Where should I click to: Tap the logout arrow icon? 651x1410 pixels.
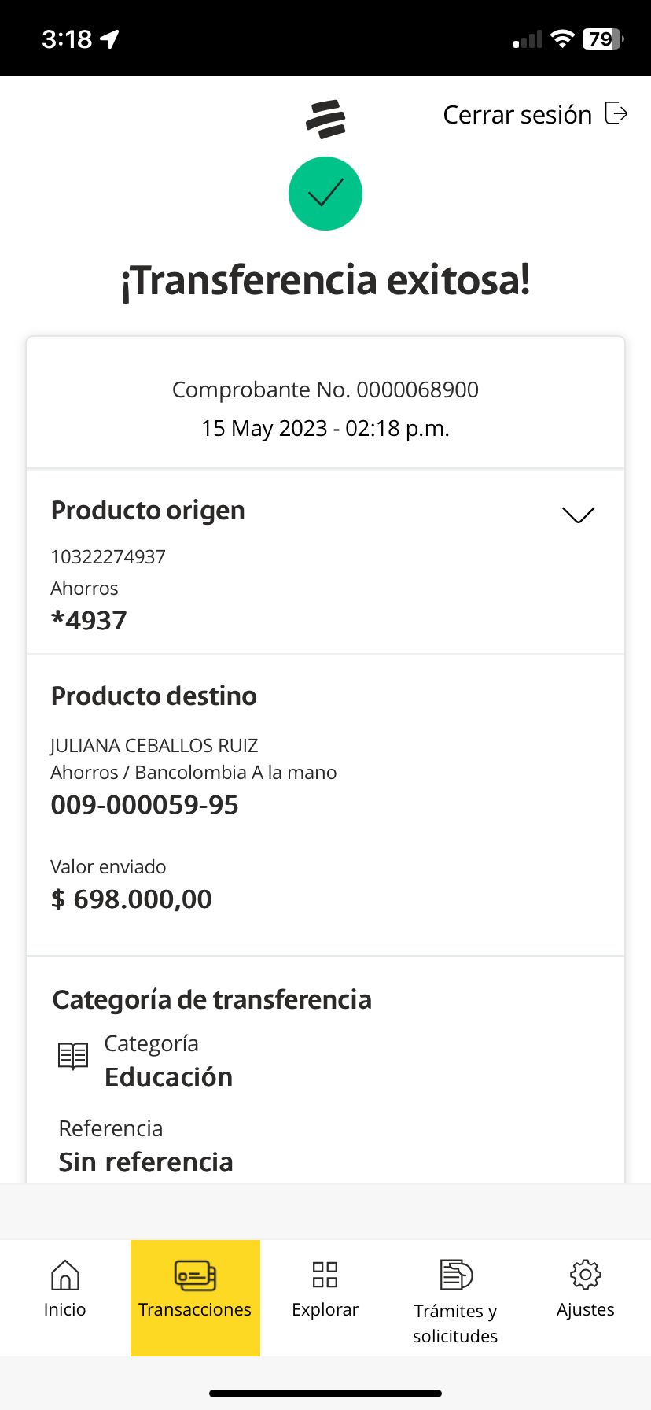616,113
